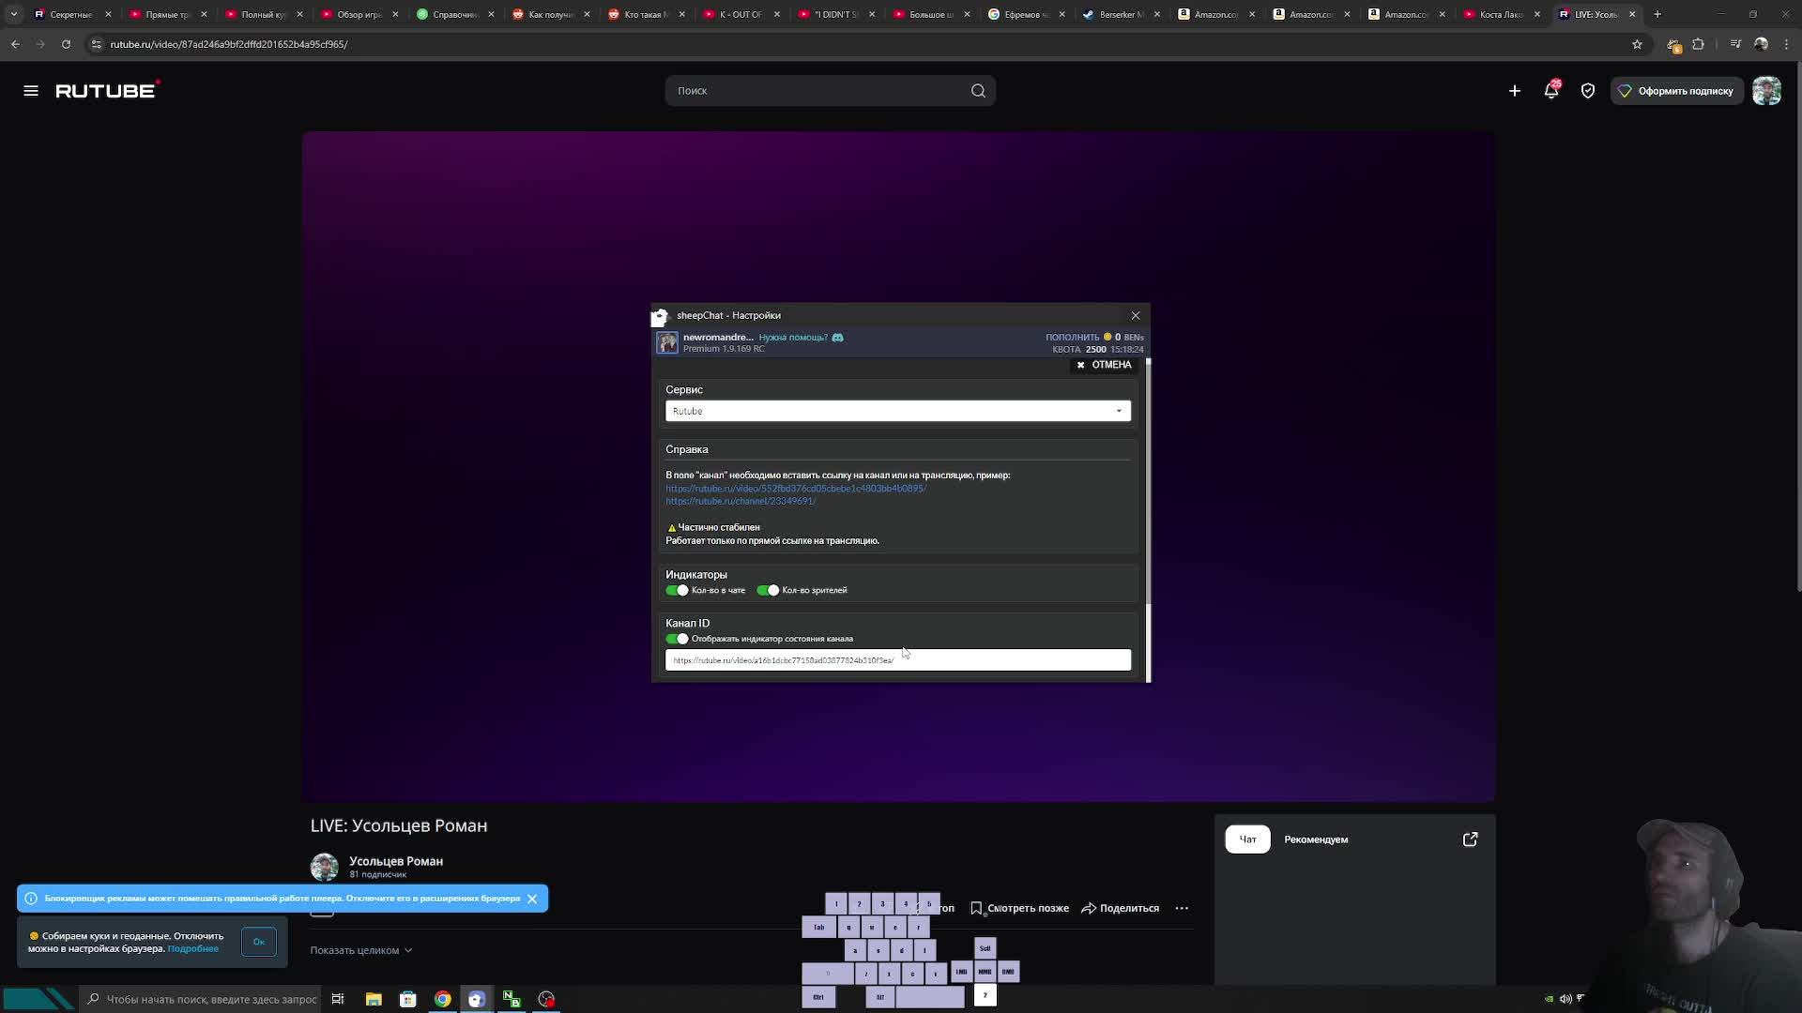Open the Rutube service dropdown
The image size is (1802, 1013).
click(x=897, y=411)
